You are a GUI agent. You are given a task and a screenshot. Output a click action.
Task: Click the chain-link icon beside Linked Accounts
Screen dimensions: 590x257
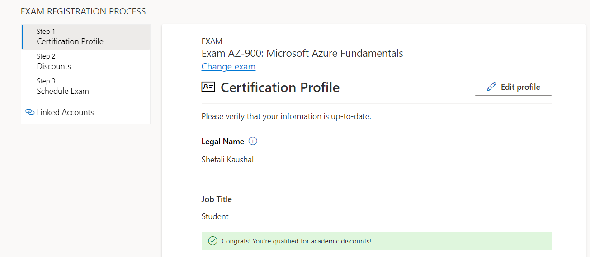(x=30, y=112)
